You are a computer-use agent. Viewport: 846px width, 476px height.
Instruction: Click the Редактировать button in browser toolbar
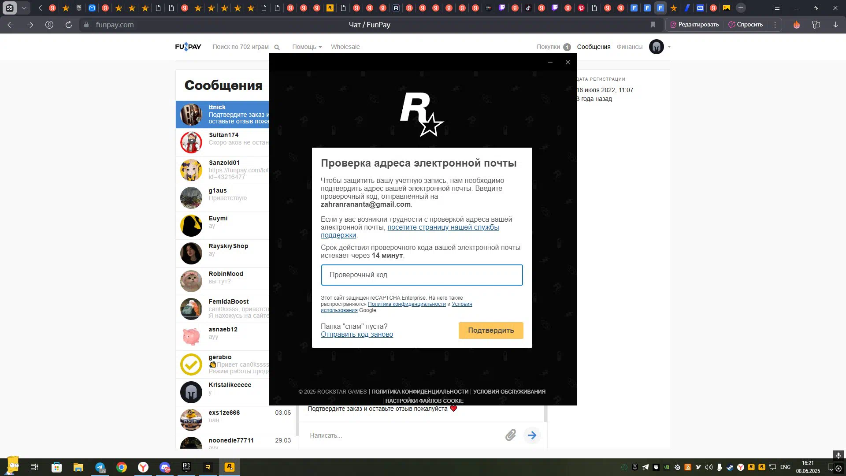(694, 25)
